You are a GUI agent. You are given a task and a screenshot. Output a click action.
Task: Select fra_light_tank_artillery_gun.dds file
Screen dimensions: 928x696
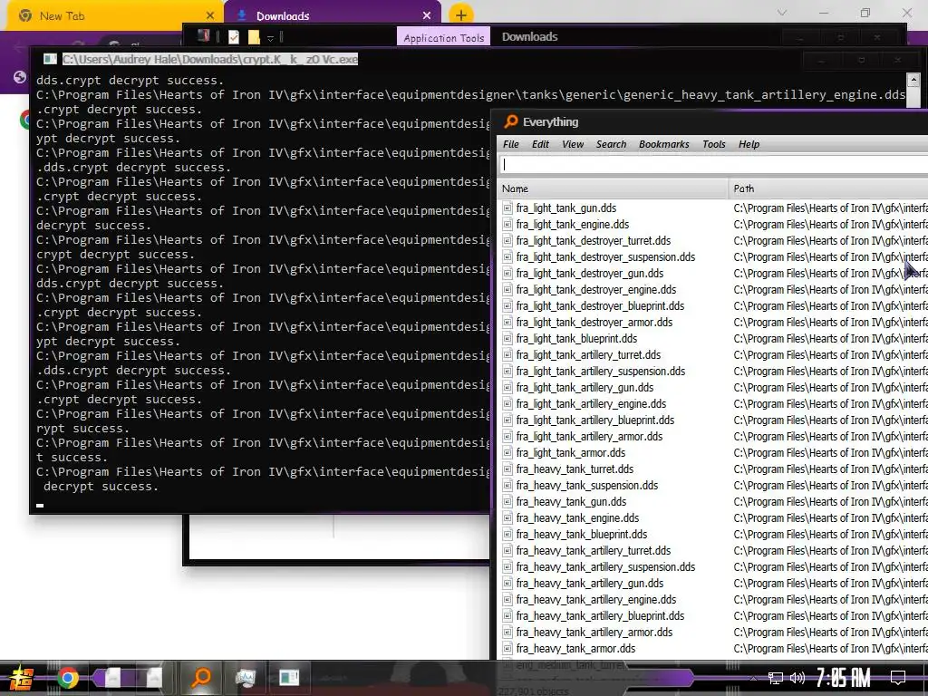[585, 388]
